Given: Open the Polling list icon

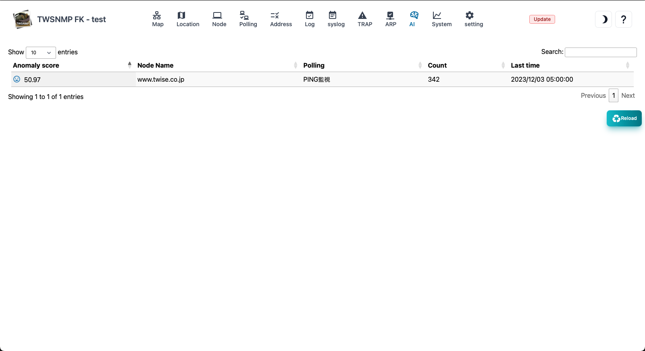Looking at the screenshot, I should point(244,16).
